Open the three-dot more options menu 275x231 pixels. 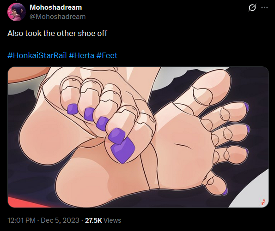click(x=265, y=8)
